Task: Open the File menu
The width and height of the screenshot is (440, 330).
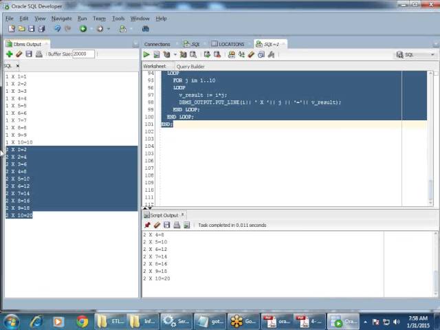Action: click(9, 19)
